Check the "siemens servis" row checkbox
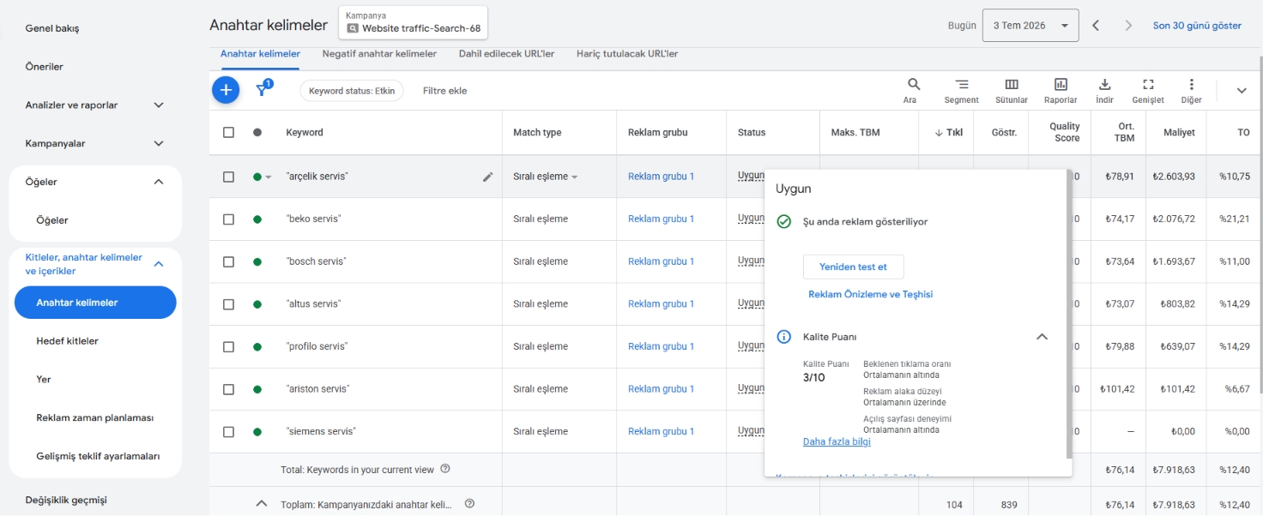The height and width of the screenshot is (516, 1263). pyautogui.click(x=228, y=432)
